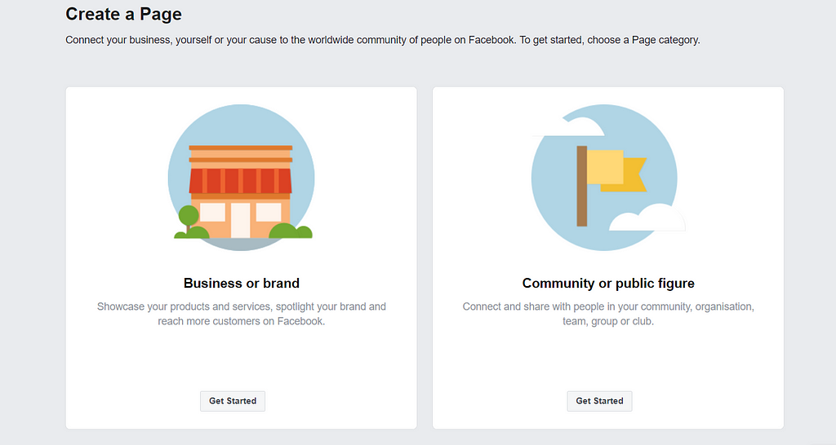This screenshot has height=445, width=836.
Task: Get Started with Business or brand
Action: coord(233,401)
